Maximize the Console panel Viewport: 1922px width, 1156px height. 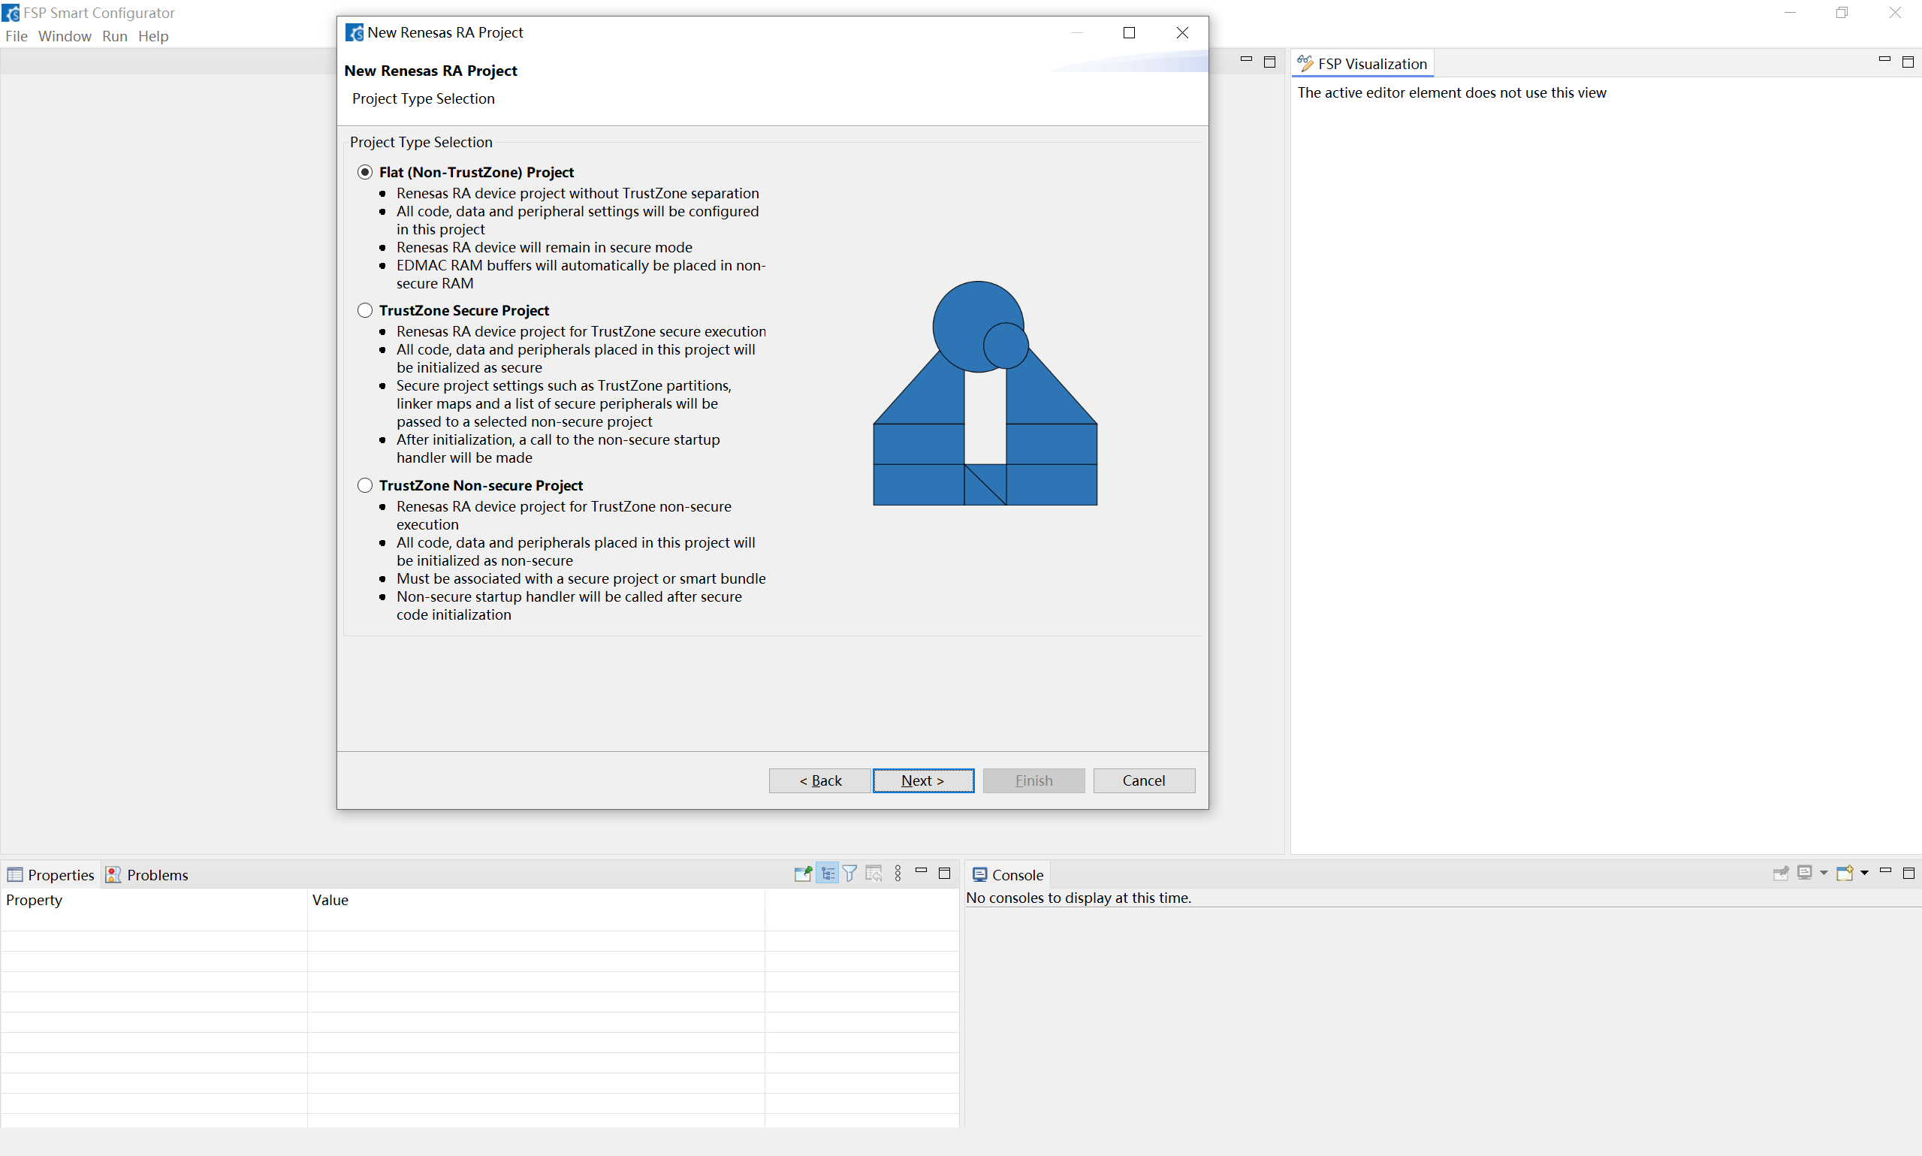coord(1908,874)
